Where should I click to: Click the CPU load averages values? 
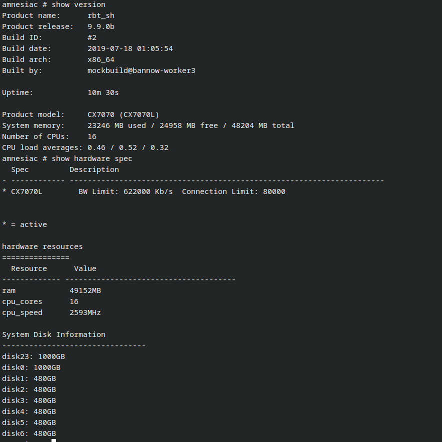(x=127, y=147)
